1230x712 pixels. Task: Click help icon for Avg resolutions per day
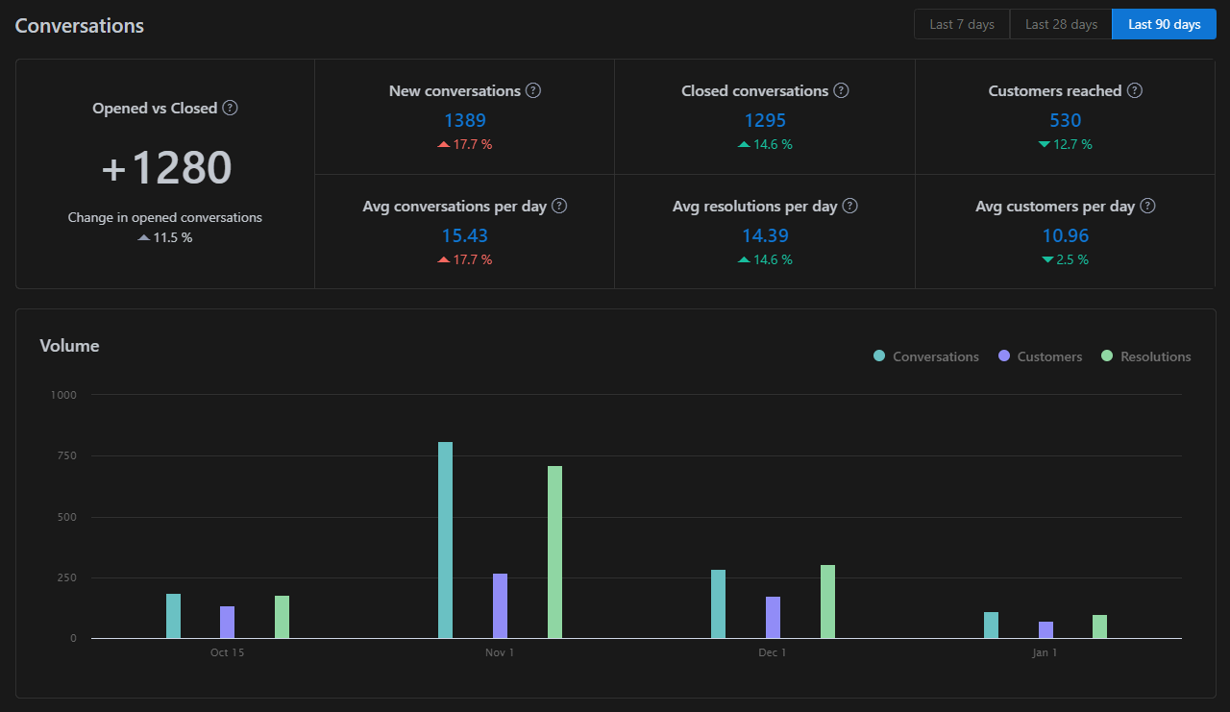[849, 206]
